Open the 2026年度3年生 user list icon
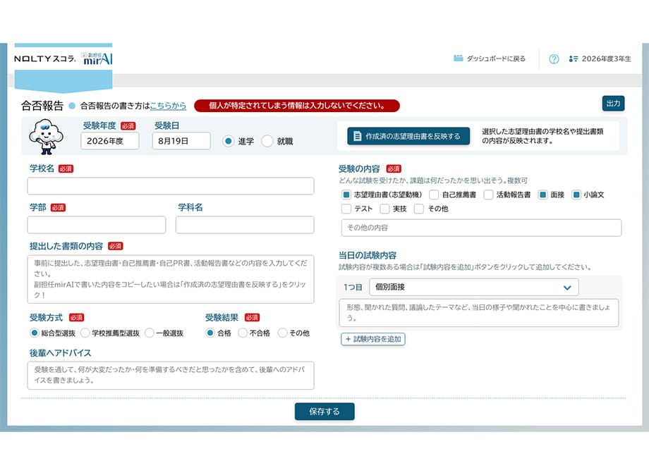This screenshot has height=475, width=649. point(574,59)
